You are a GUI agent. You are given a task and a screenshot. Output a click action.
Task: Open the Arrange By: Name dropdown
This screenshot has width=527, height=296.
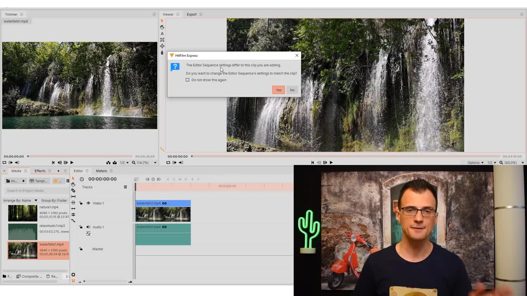click(20, 201)
